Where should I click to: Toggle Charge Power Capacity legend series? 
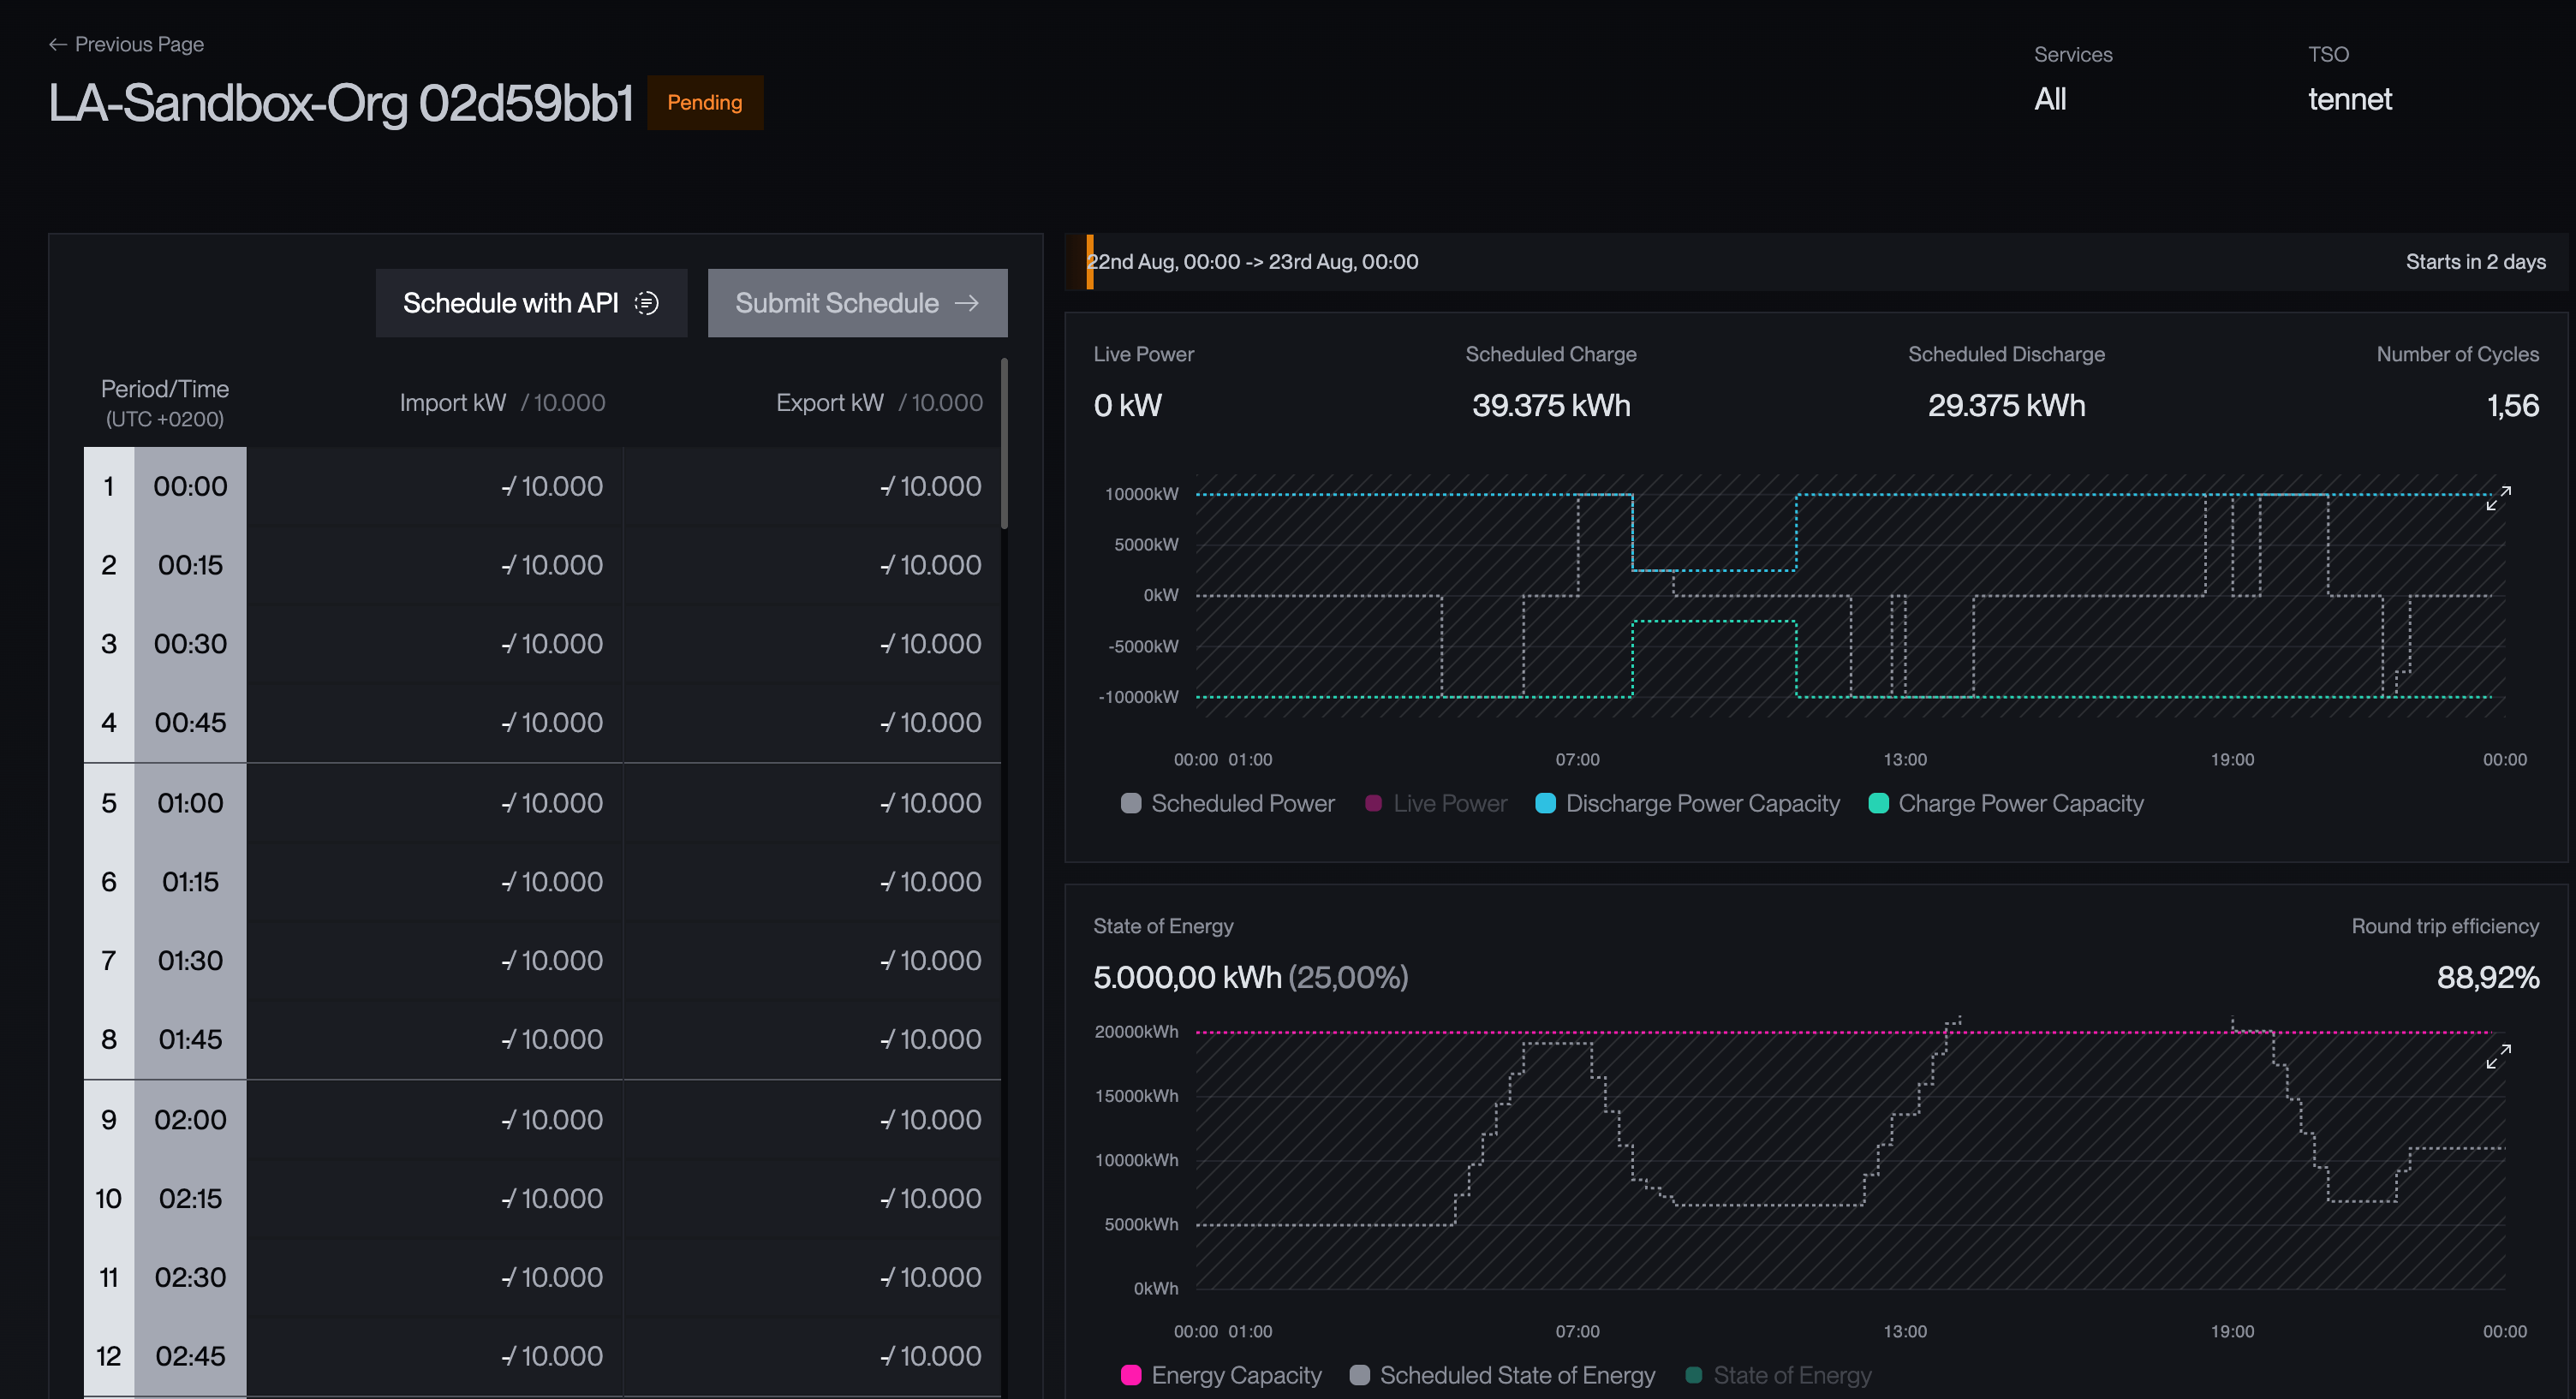(x=2006, y=803)
